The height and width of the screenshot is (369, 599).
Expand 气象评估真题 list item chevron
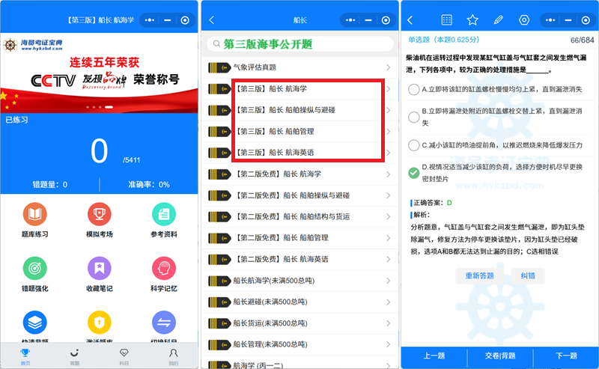click(x=388, y=68)
